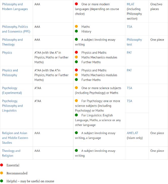
Task: Click the green Helpful legend dot
Action: [x=2, y=181]
